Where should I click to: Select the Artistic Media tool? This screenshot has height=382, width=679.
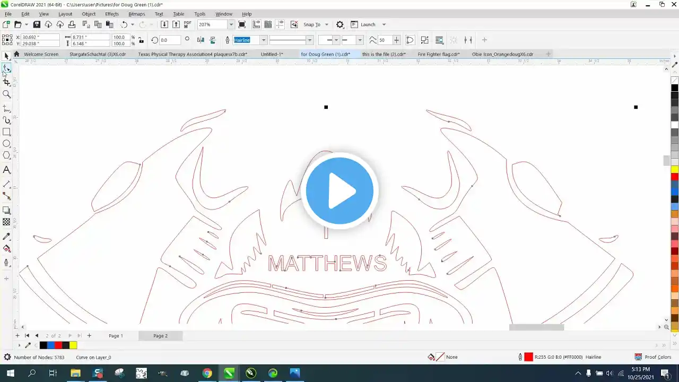tap(6, 120)
